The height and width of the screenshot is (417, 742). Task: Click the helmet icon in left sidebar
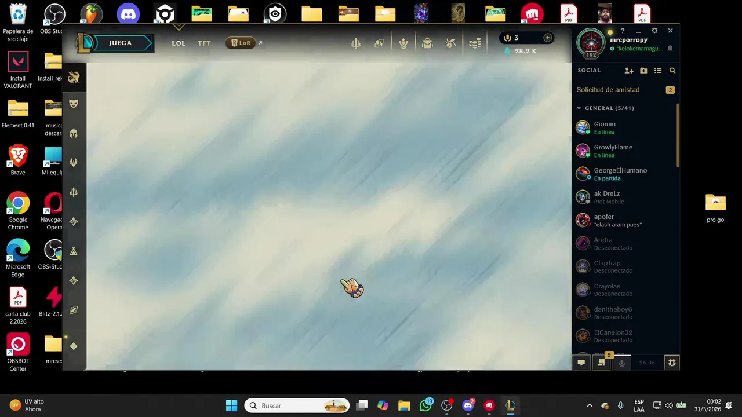(74, 133)
